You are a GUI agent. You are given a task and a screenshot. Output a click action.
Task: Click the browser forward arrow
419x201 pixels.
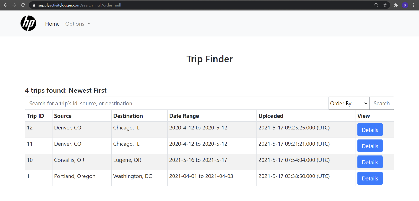(x=14, y=5)
